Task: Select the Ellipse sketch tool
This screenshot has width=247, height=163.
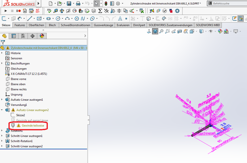Action: 92,19
